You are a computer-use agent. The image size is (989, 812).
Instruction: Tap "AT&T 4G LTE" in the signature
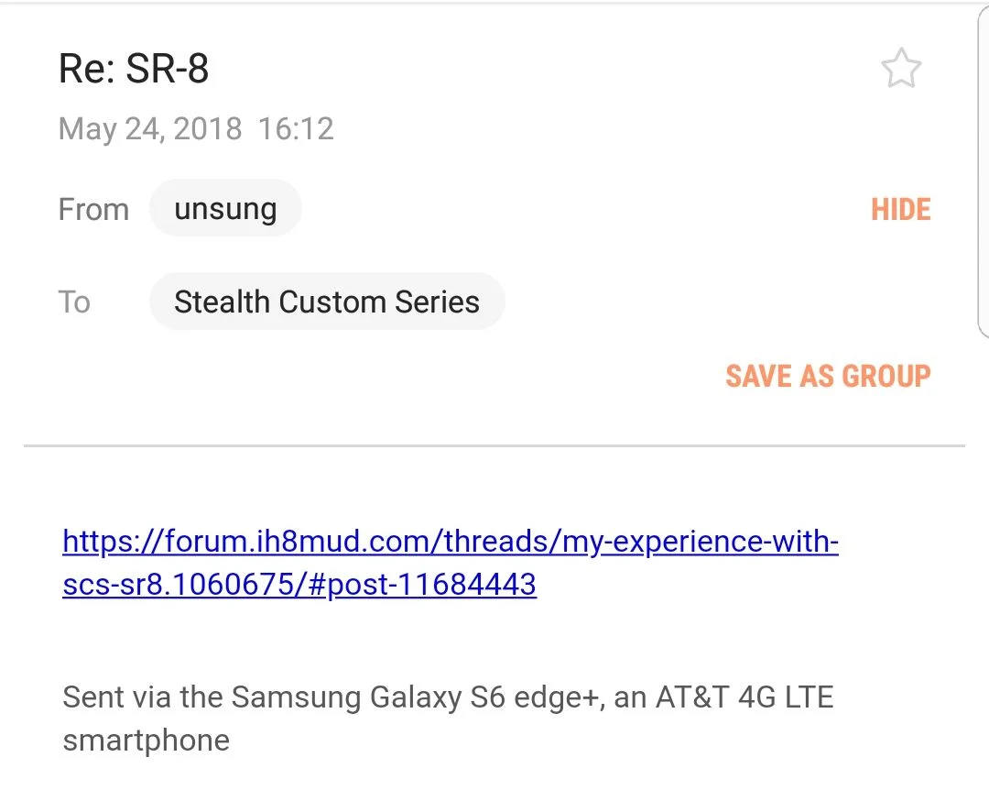tap(744, 697)
